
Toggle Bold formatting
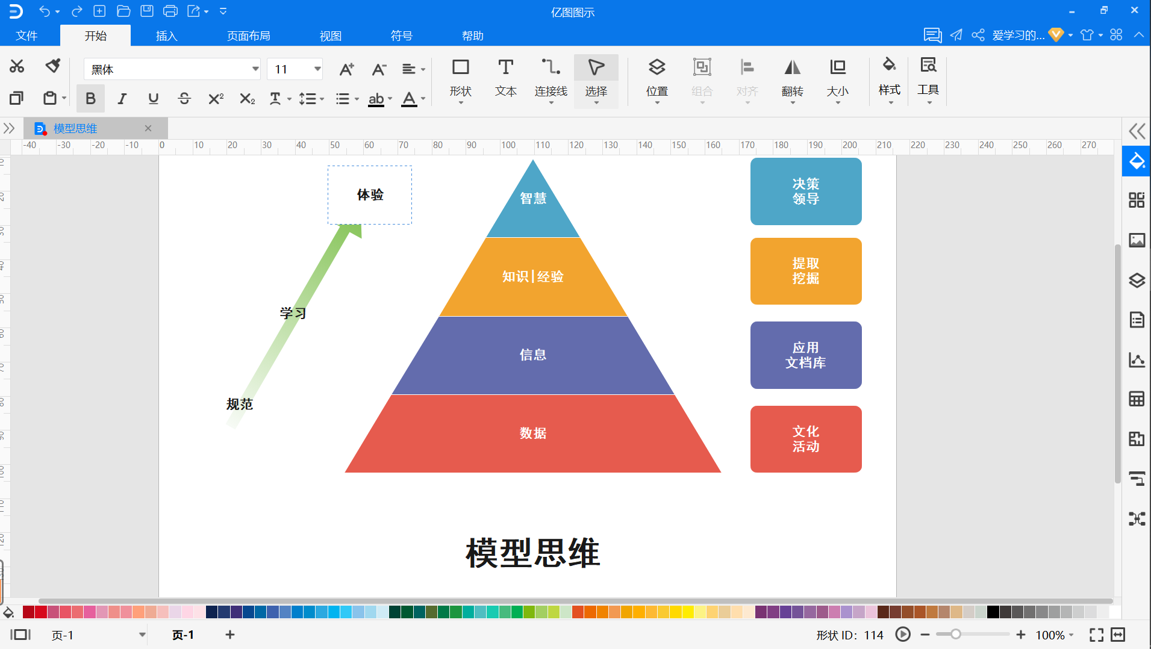pyautogui.click(x=90, y=98)
